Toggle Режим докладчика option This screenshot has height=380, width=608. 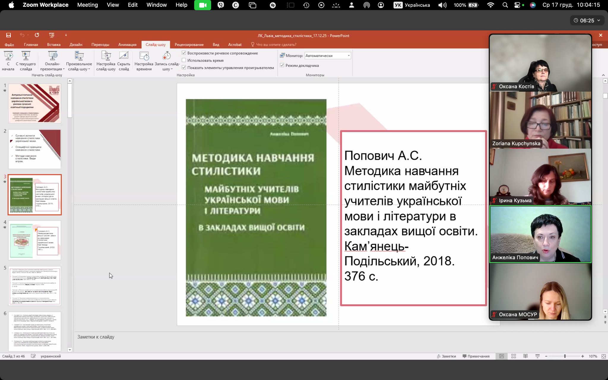(282, 65)
